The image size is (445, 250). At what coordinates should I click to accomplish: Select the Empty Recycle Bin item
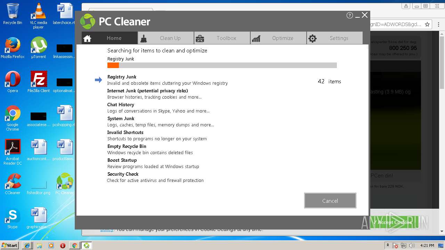(x=127, y=146)
